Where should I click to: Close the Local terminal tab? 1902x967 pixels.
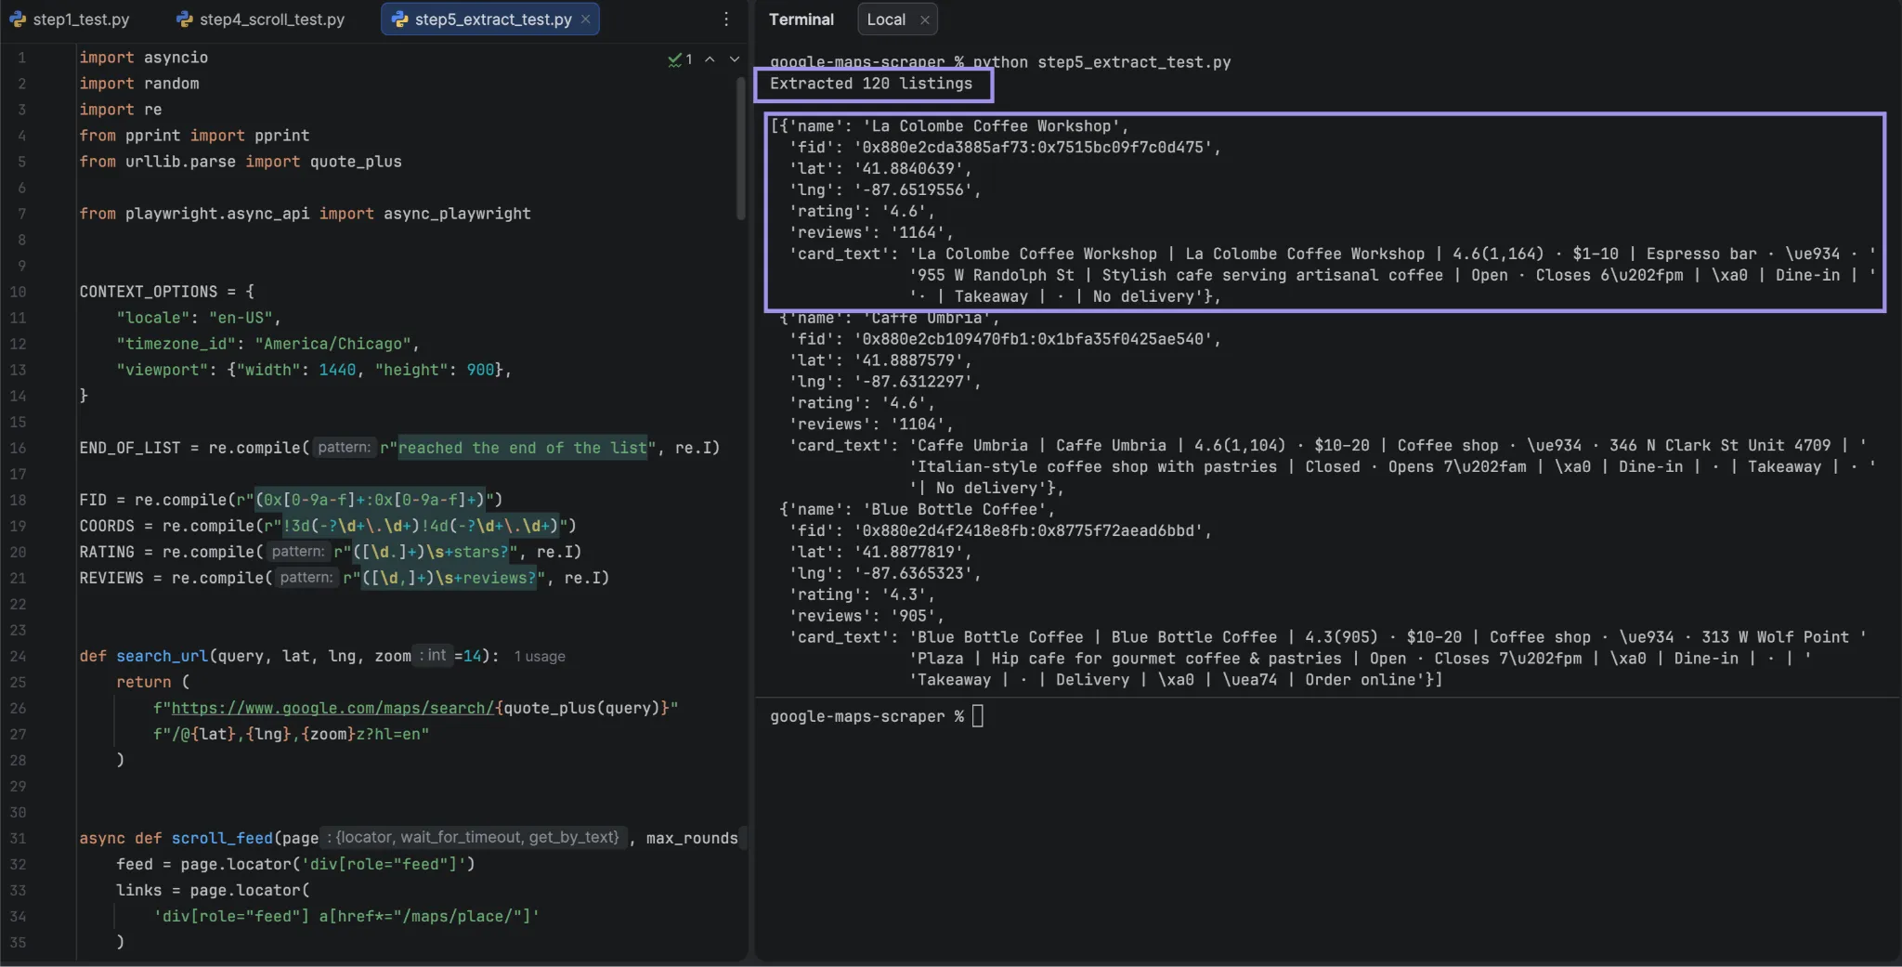tap(925, 20)
